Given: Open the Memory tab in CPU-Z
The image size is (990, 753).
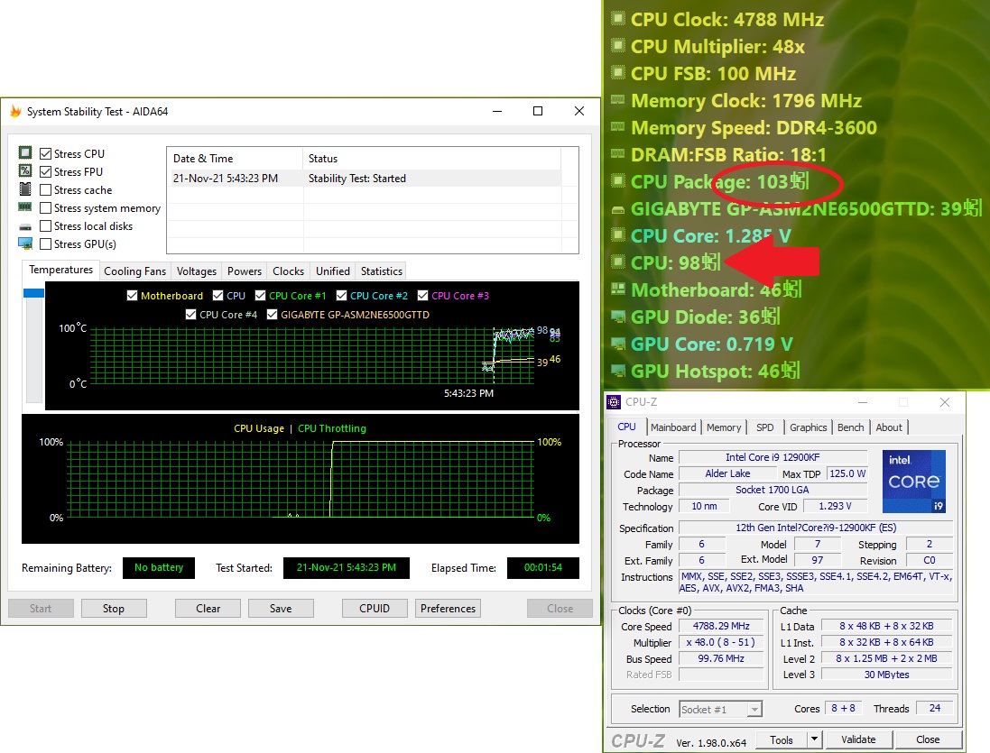Looking at the screenshot, I should tap(724, 427).
